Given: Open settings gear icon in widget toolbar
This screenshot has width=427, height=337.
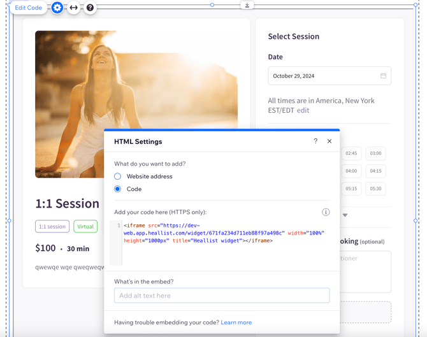Looking at the screenshot, I should pos(57,8).
